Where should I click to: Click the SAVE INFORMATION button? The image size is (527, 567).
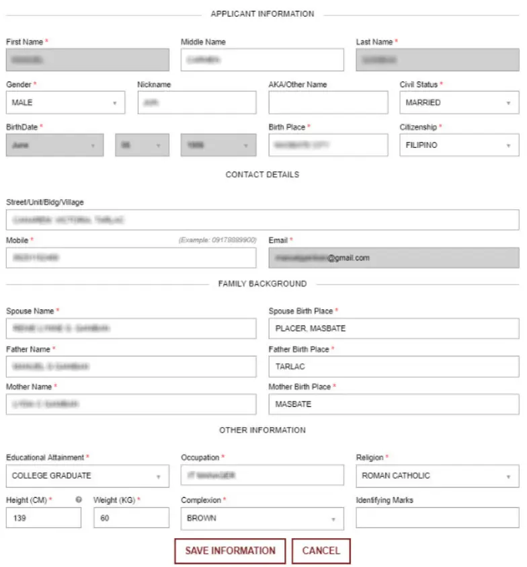231,551
